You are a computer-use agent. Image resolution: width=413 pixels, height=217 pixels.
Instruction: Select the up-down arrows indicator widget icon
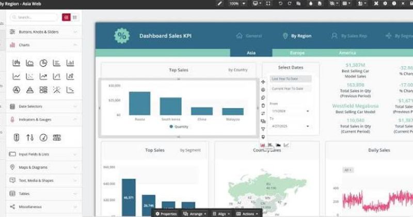30,137
